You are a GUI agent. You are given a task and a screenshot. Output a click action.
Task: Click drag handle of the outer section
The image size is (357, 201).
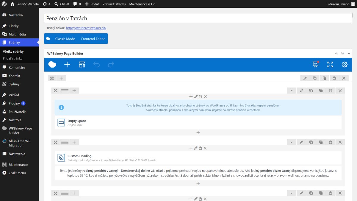(52, 78)
